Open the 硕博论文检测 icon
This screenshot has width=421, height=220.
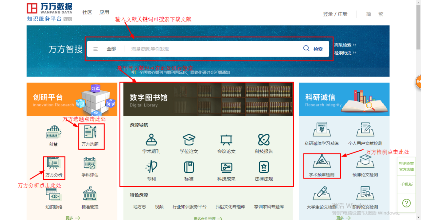click(365, 162)
